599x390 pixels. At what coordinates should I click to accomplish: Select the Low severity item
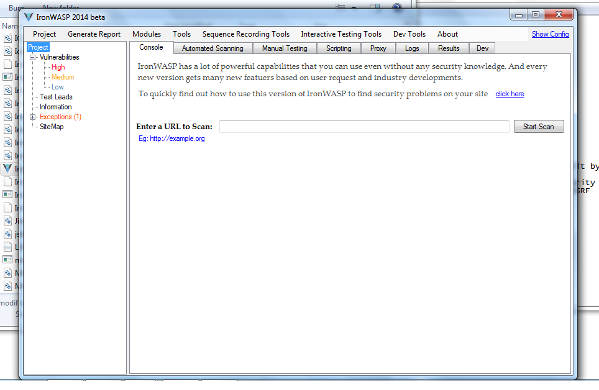(57, 86)
